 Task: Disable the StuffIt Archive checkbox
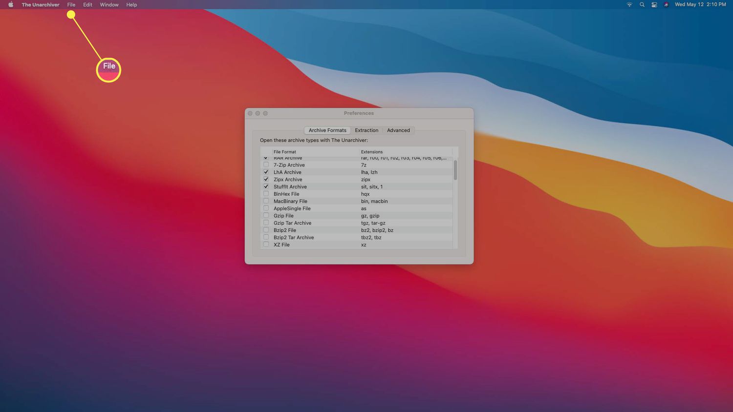coord(266,186)
